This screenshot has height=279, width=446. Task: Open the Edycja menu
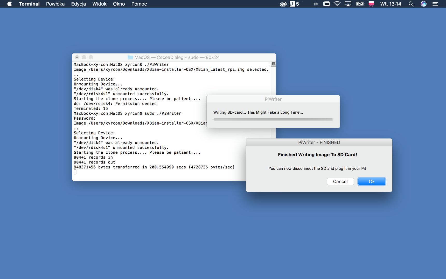[79, 4]
